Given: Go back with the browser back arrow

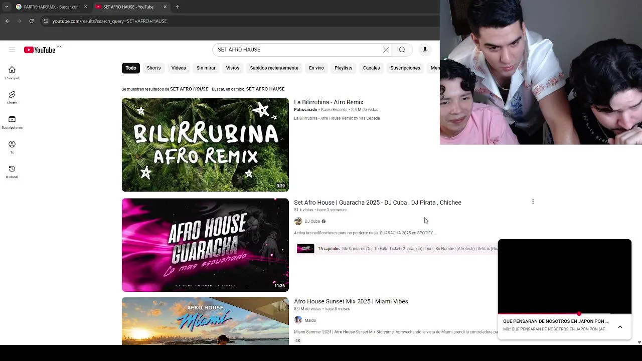Looking at the screenshot, I should pyautogui.click(x=8, y=21).
